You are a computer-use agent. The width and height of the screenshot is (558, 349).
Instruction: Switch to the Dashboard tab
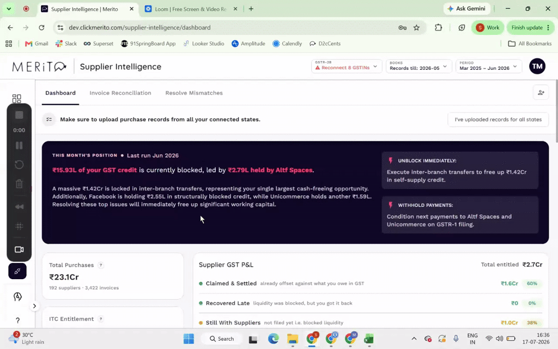pyautogui.click(x=60, y=93)
